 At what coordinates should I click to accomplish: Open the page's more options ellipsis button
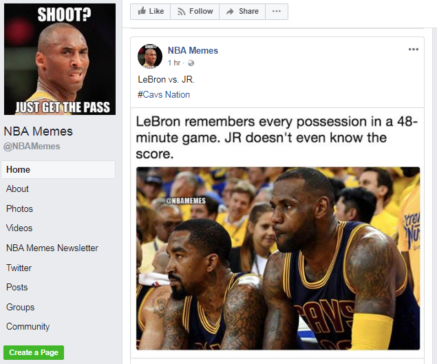point(277,12)
